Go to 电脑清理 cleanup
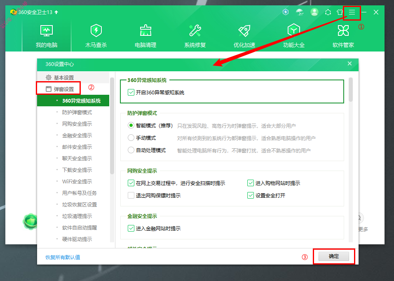 coord(145,36)
